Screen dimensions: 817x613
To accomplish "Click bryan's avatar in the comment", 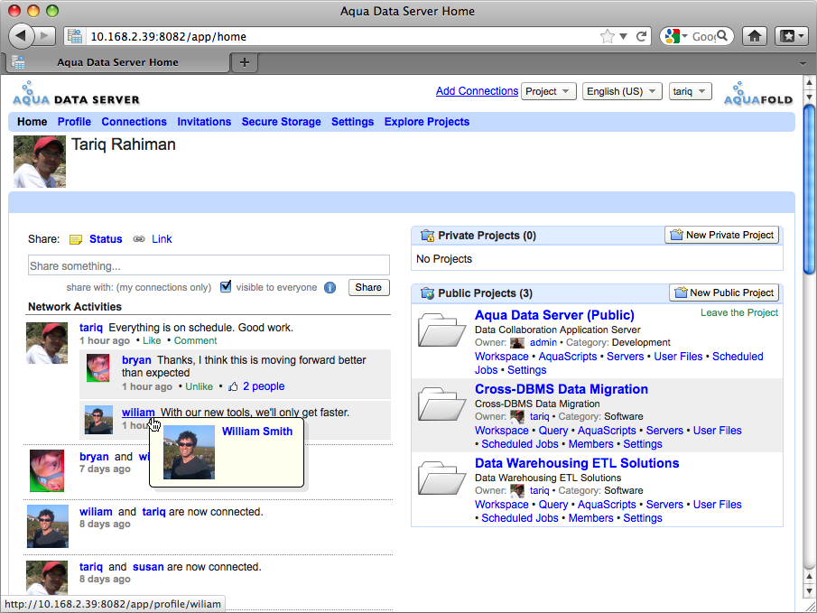I will tap(98, 368).
